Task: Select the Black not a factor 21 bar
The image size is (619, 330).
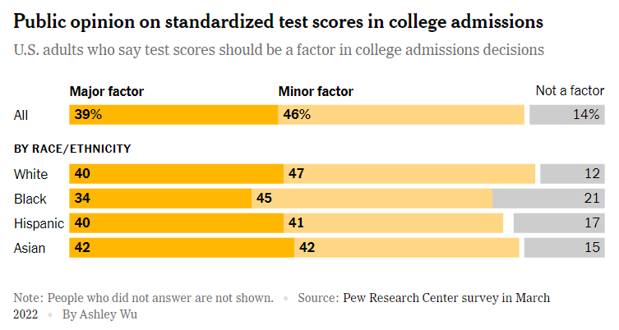Action: pyautogui.click(x=548, y=199)
